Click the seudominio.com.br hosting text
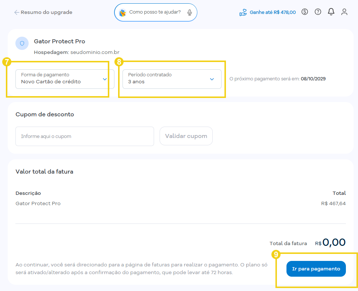The width and height of the screenshot is (358, 291). (x=95, y=52)
